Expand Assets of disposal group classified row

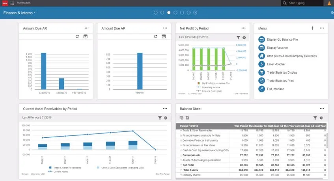click(x=181, y=160)
